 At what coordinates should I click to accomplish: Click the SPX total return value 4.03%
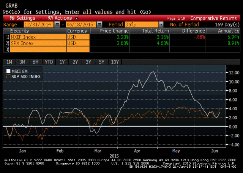tap(163, 43)
